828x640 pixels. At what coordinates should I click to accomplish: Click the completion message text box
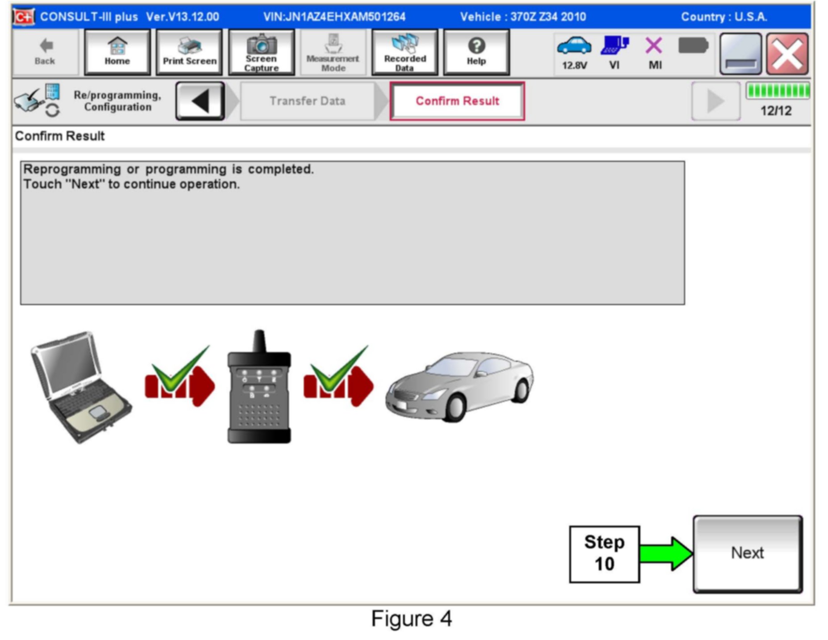point(352,233)
